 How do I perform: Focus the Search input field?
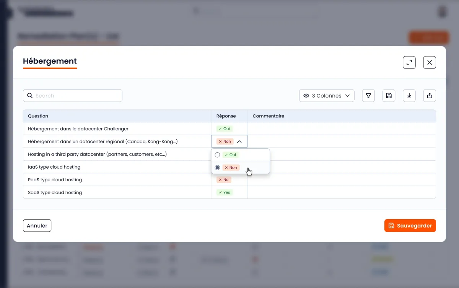(x=76, y=96)
